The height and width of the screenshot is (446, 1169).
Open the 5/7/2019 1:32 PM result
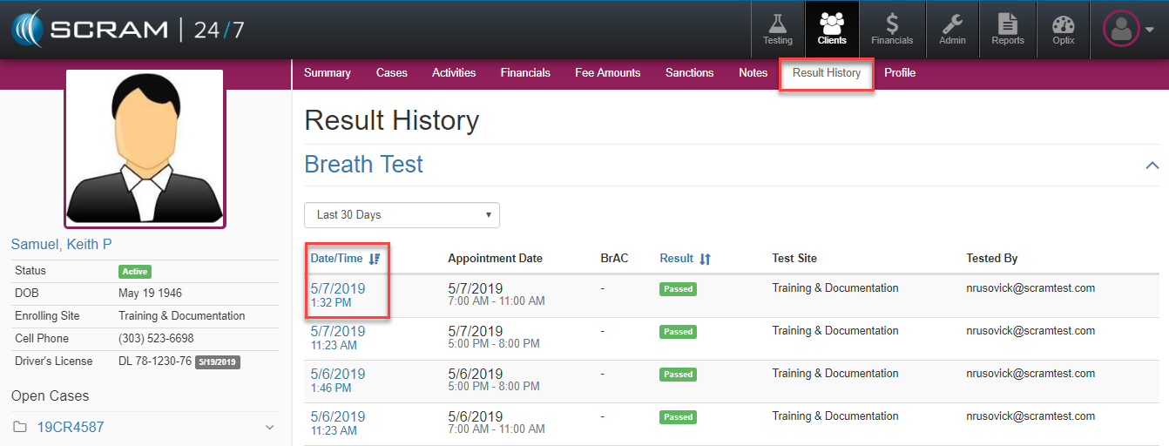click(338, 289)
